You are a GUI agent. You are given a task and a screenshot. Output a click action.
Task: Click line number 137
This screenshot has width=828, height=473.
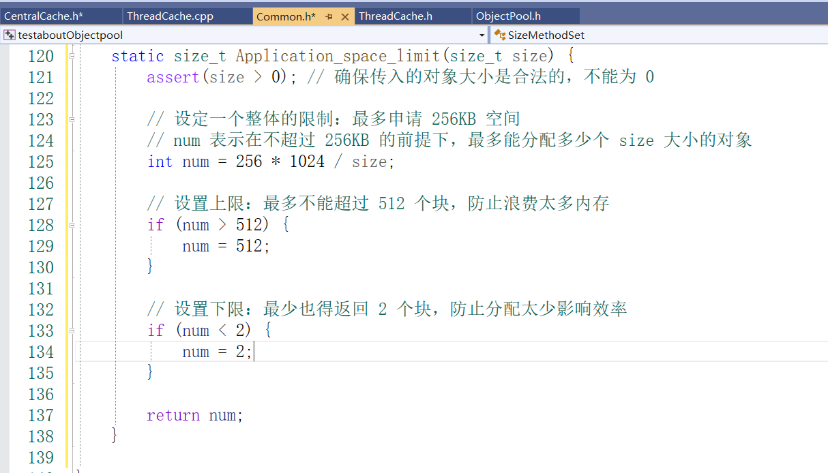(40, 415)
